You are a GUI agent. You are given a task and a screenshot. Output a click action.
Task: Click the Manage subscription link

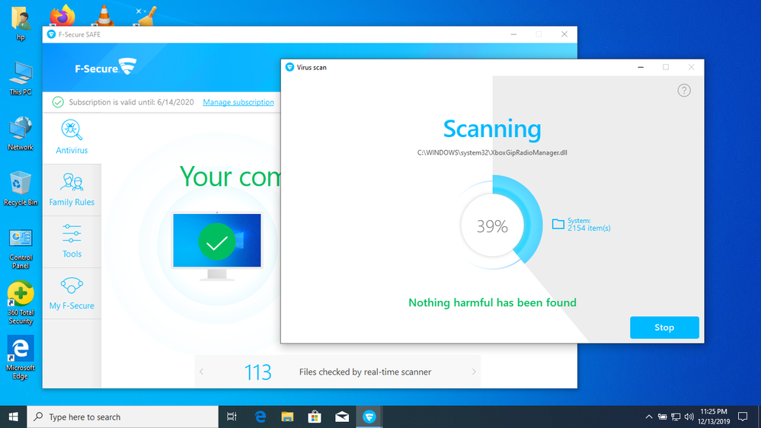[238, 102]
